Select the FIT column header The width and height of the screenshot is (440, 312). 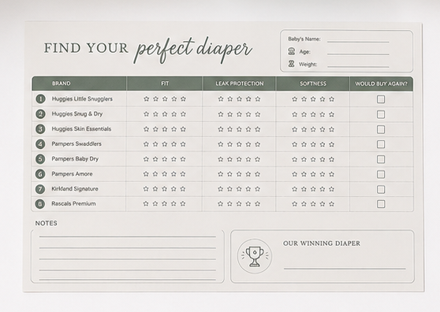[165, 84]
